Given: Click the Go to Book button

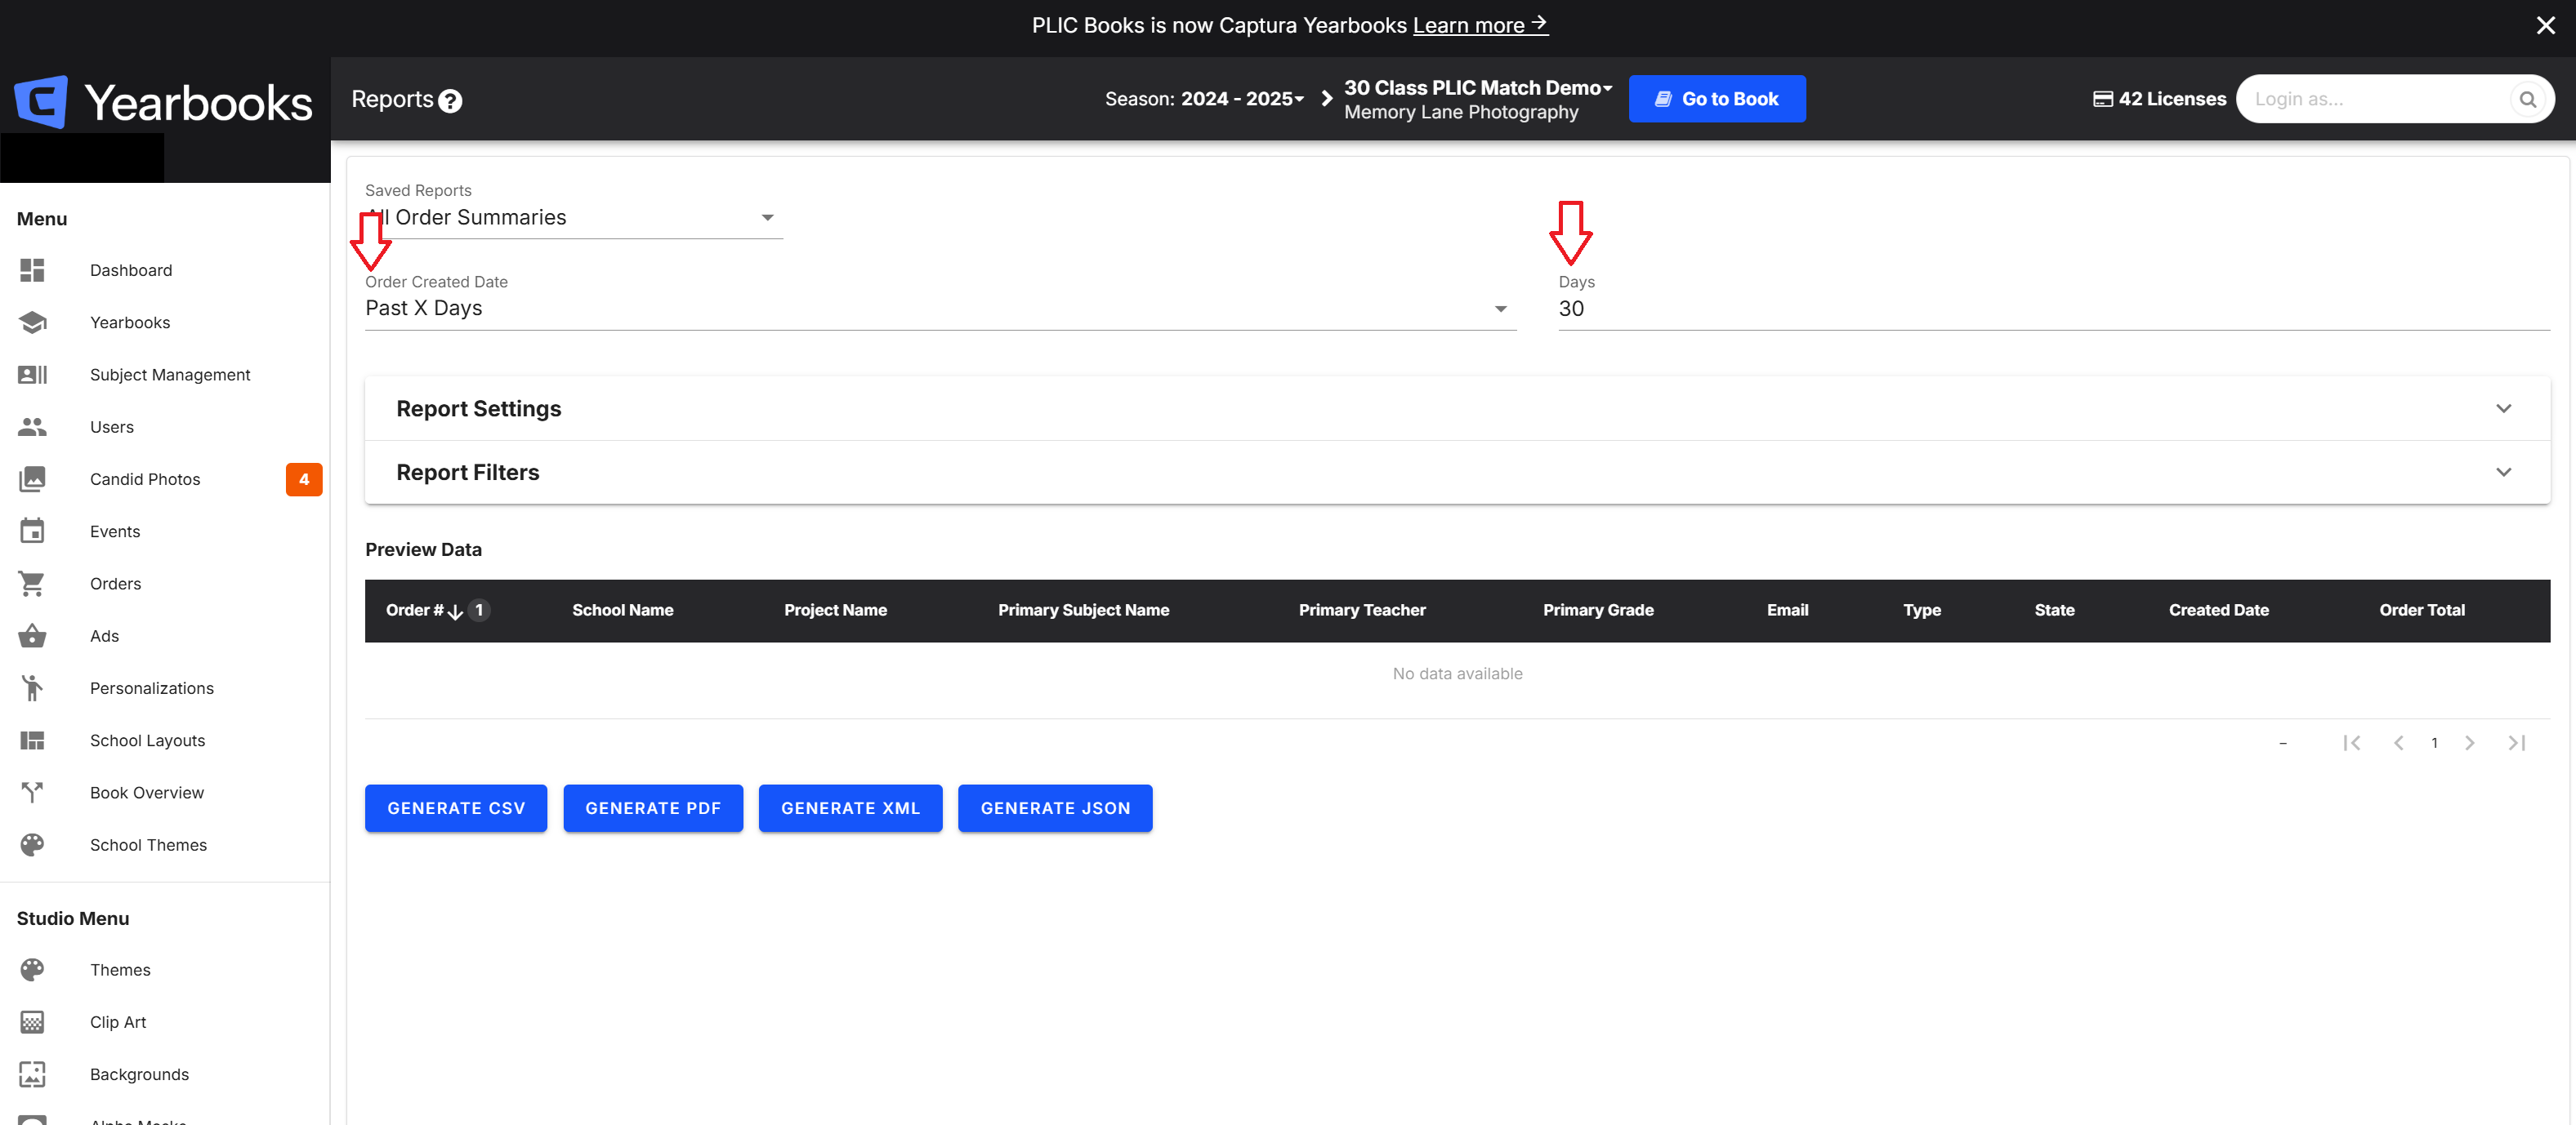Looking at the screenshot, I should point(1717,99).
